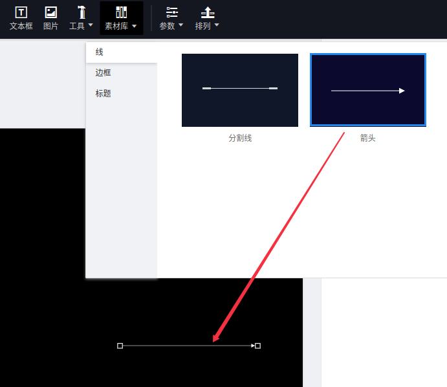447x387 pixels.
Task: Select the 标题 category
Action: [x=104, y=93]
